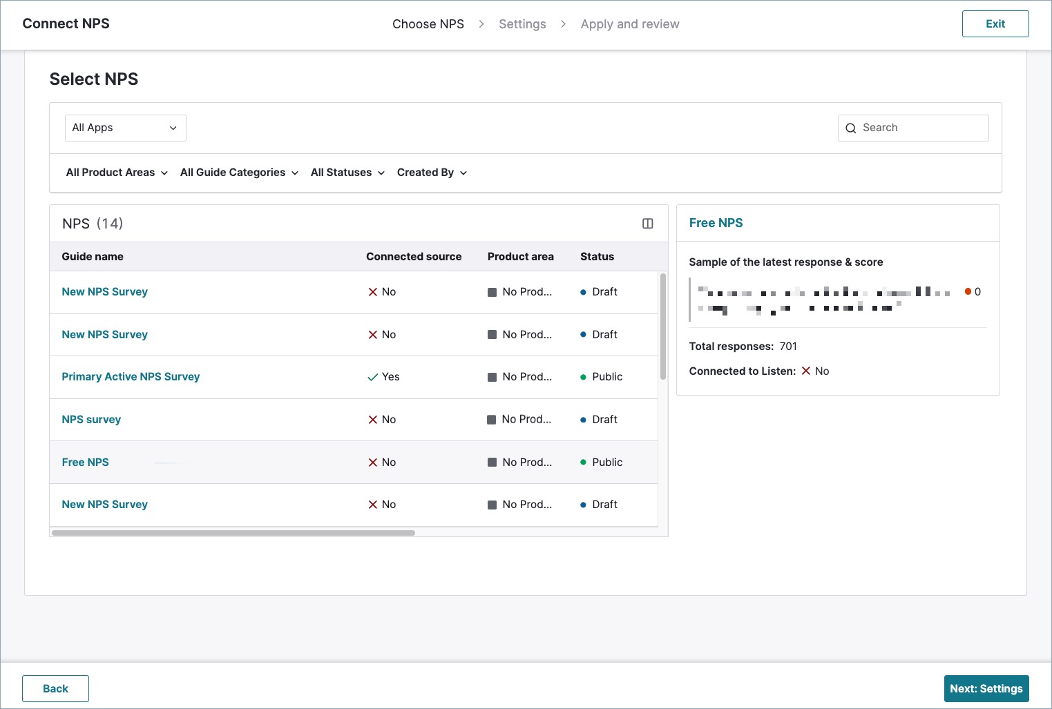The height and width of the screenshot is (709, 1052).
Task: Open Free NPS link in the table
Action: click(x=86, y=463)
